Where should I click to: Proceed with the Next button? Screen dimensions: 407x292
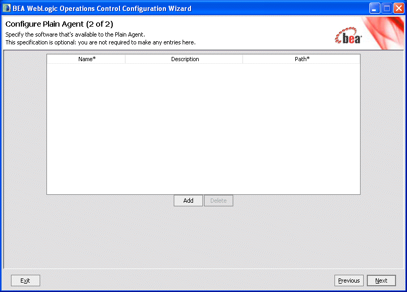tap(381, 281)
